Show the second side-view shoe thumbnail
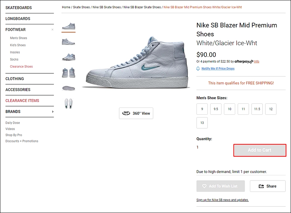 tap(68, 41)
